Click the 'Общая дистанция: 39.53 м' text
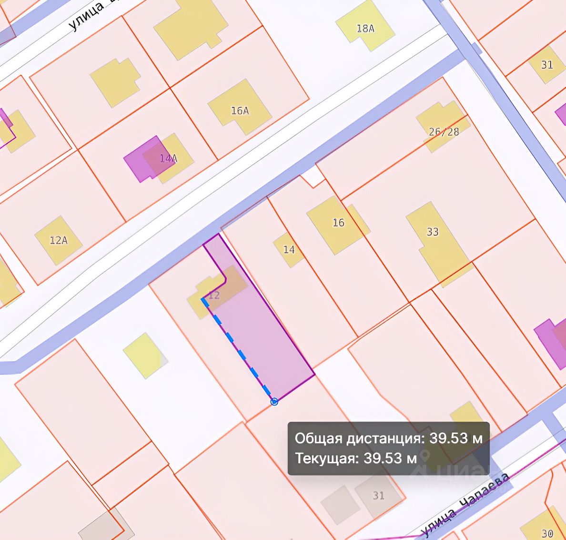This screenshot has height=540, width=566. point(388,438)
